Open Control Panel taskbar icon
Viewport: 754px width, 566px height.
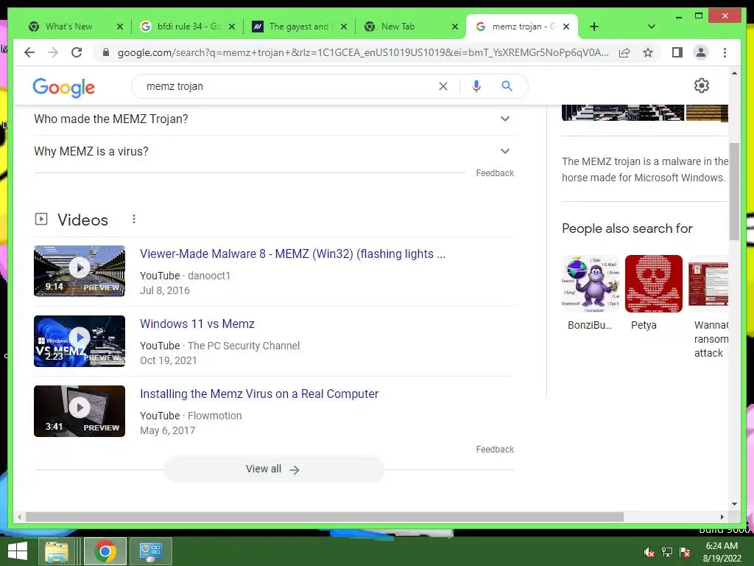tap(150, 551)
